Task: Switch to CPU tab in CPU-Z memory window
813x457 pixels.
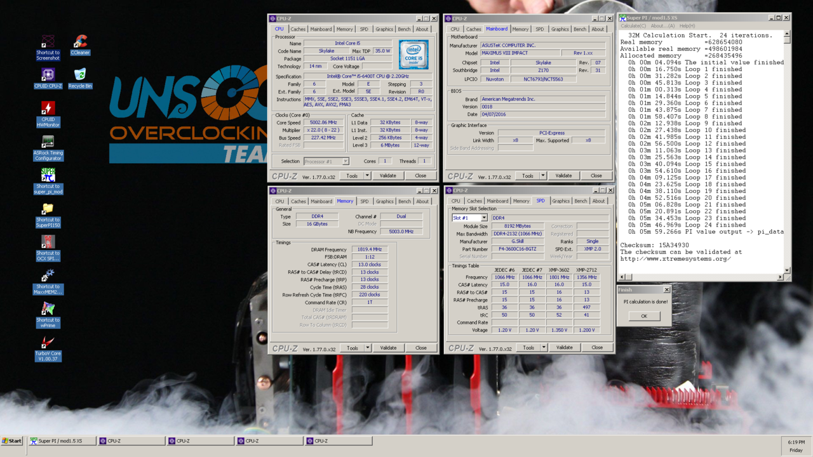Action: 279,201
